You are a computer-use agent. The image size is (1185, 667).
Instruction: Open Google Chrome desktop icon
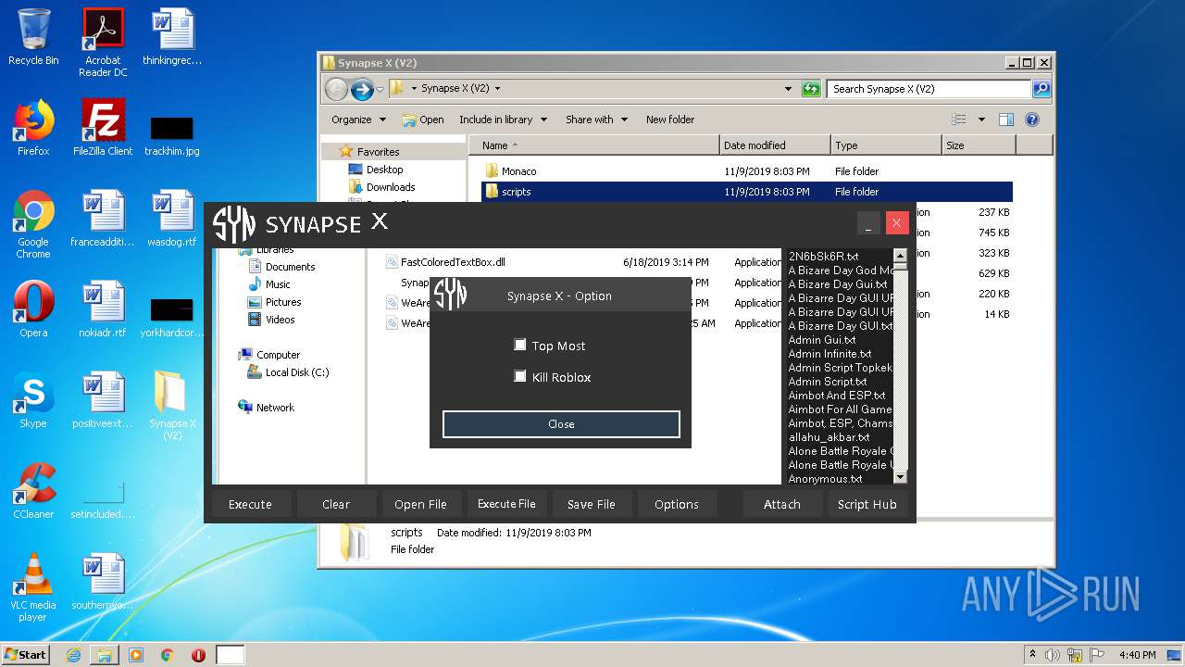[x=33, y=223]
